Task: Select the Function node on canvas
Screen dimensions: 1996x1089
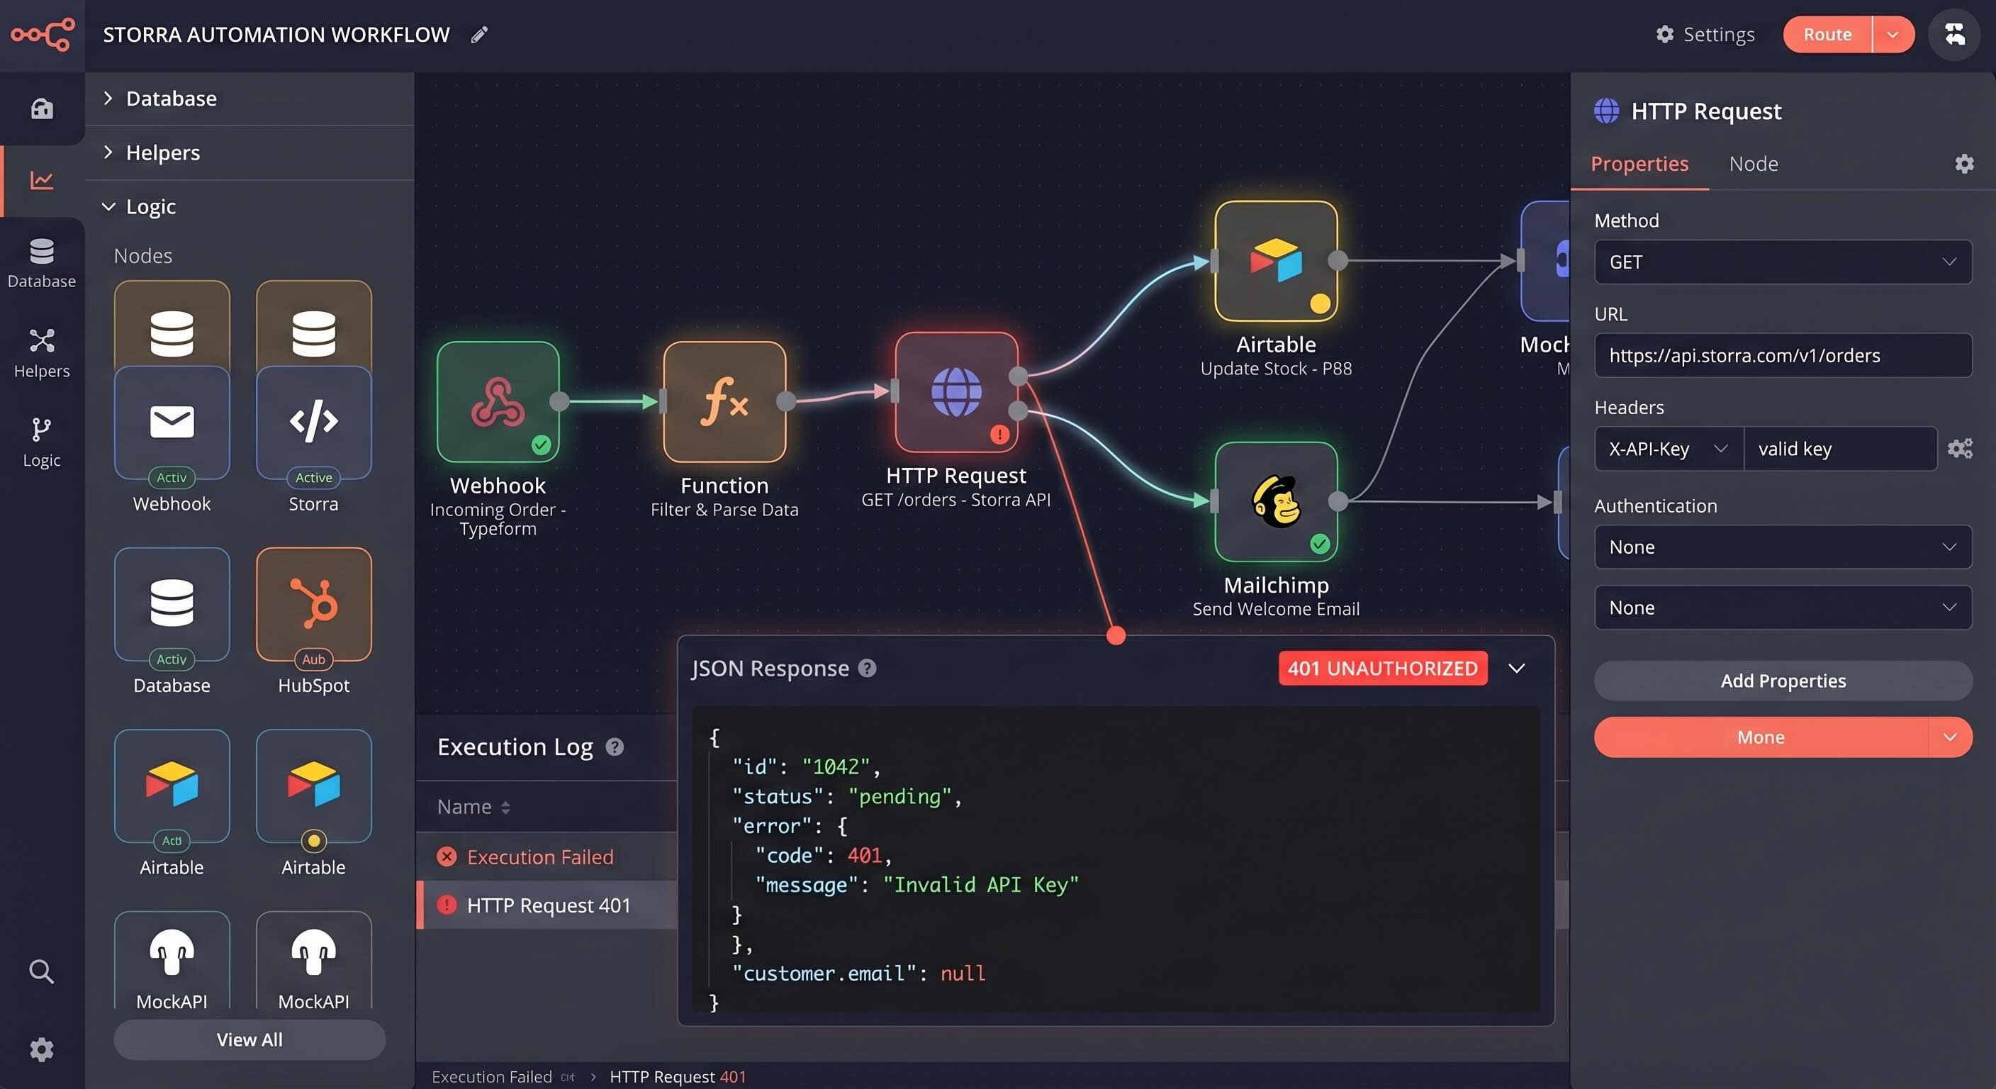Action: [x=724, y=401]
